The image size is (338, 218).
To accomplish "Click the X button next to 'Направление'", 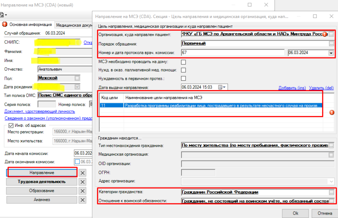I will (x=83, y=173).
